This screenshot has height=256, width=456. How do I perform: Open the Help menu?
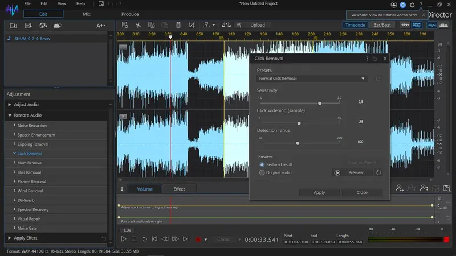pyautogui.click(x=80, y=4)
